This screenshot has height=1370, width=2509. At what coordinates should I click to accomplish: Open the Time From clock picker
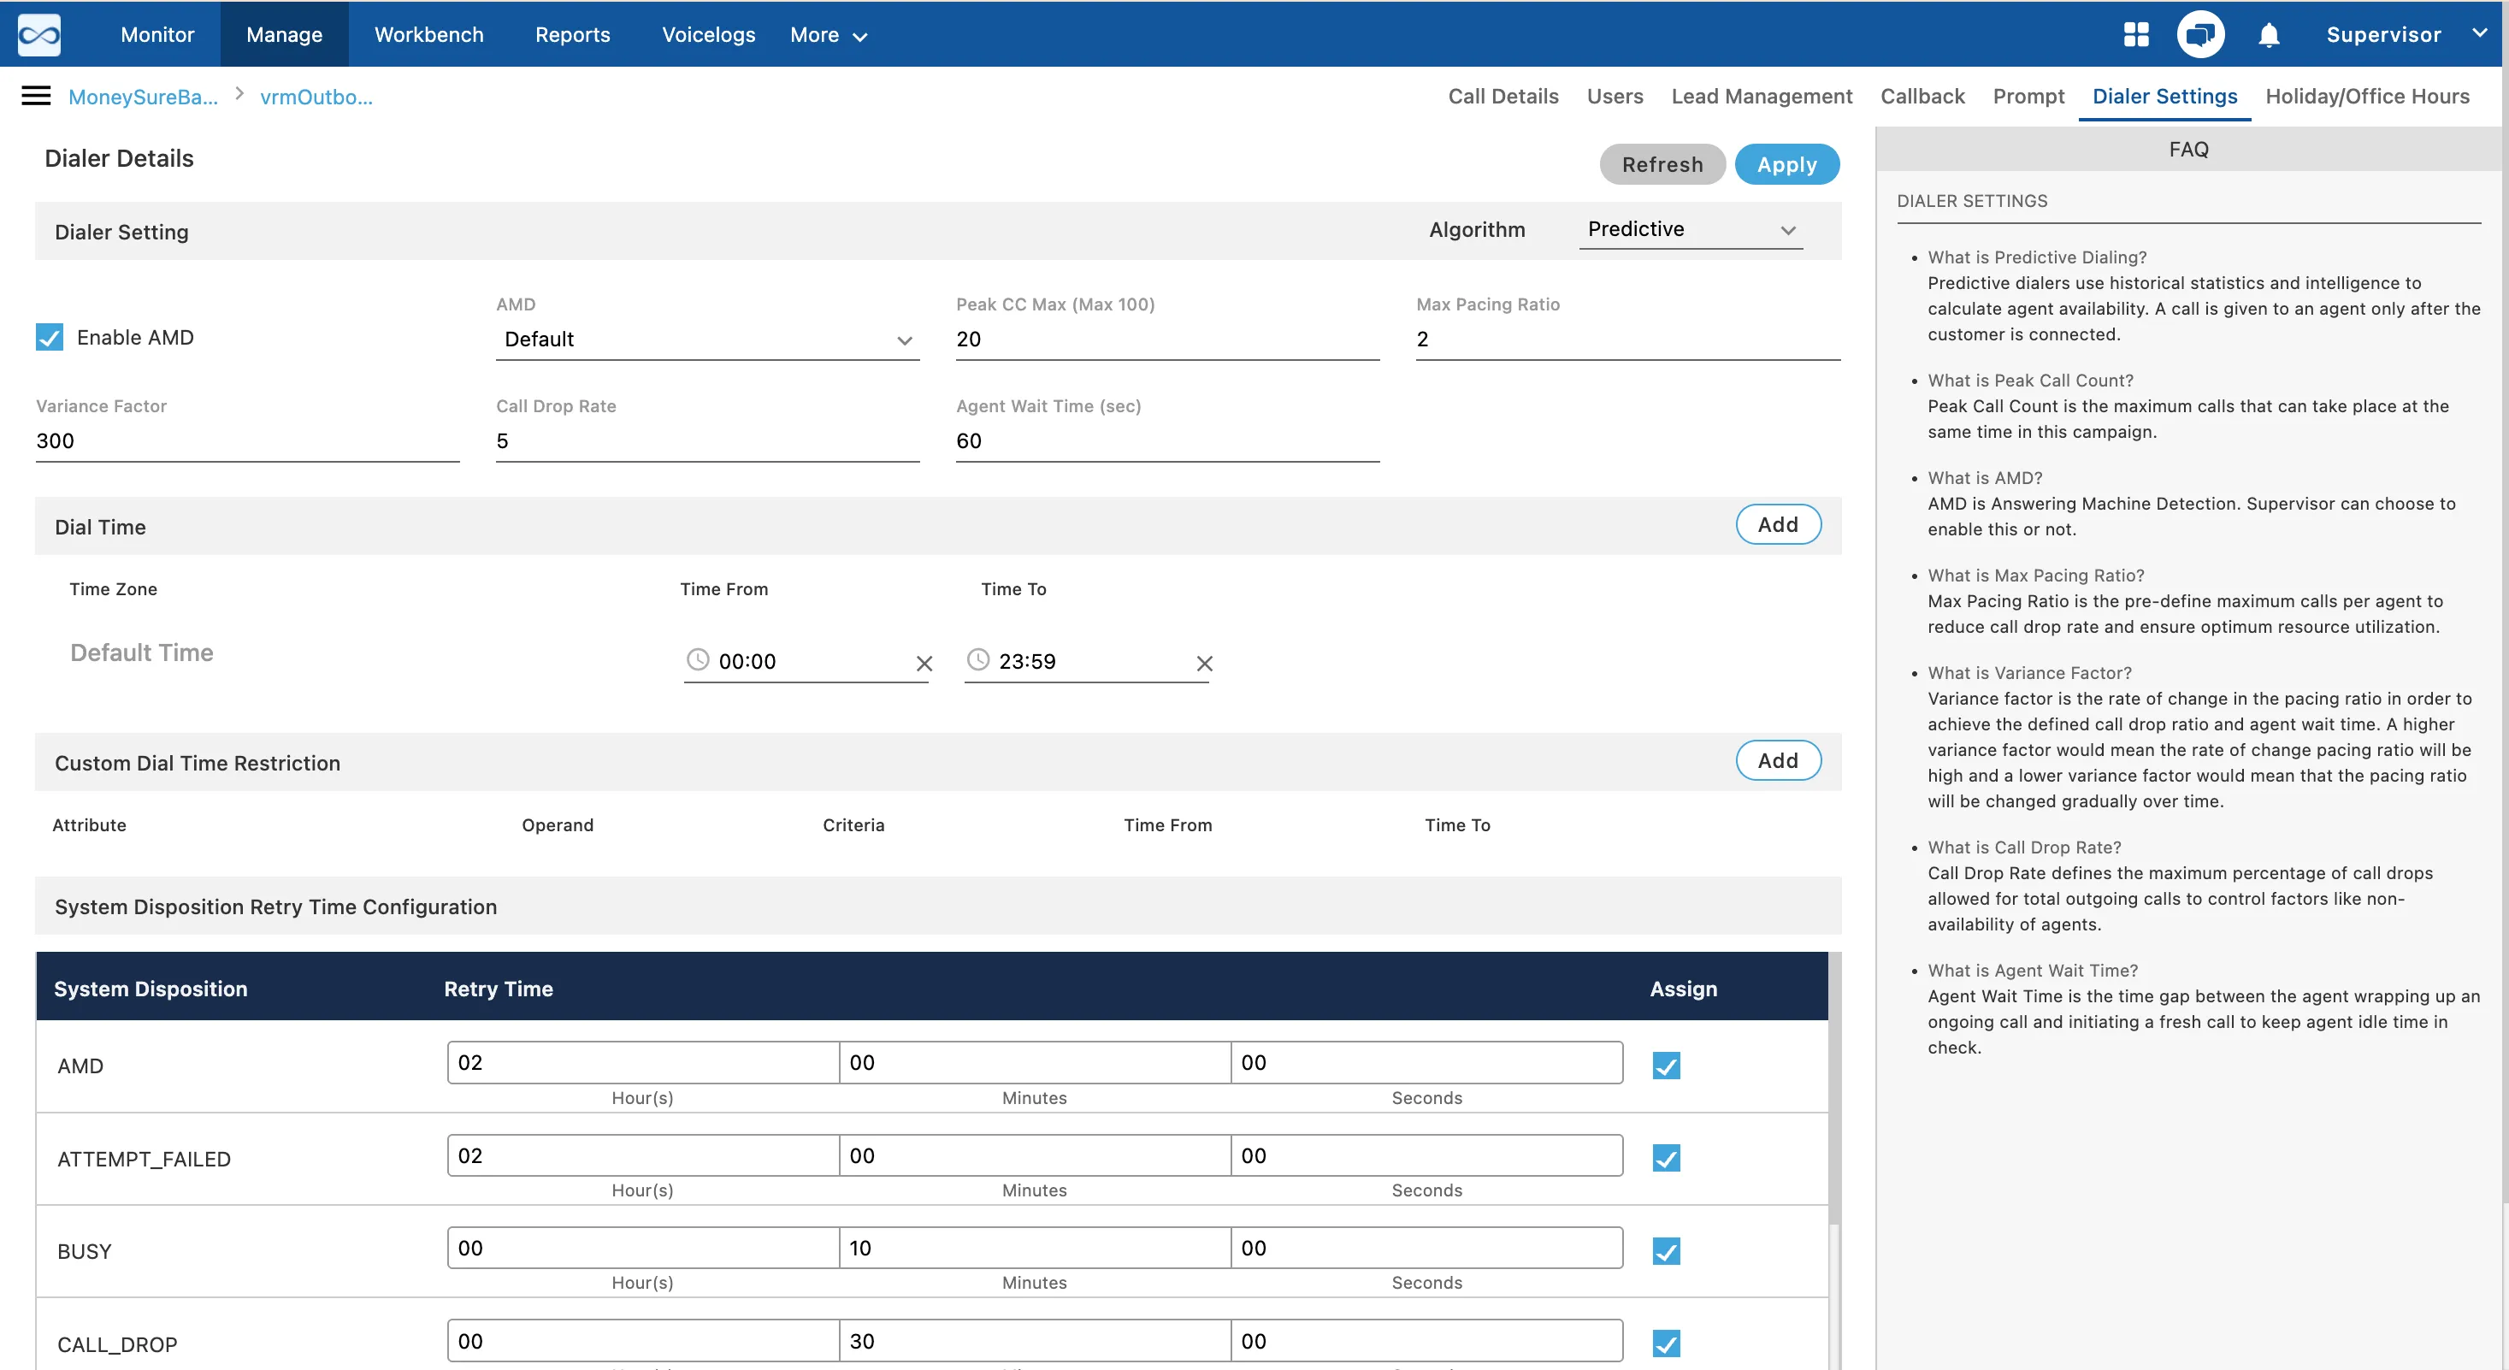pos(698,659)
